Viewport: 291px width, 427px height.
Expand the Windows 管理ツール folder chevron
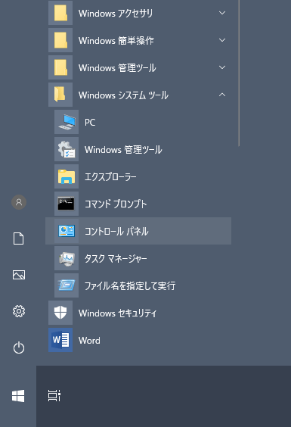click(222, 67)
